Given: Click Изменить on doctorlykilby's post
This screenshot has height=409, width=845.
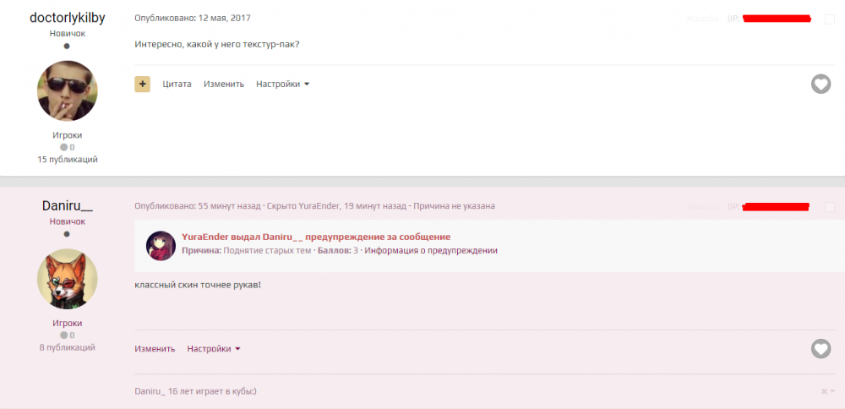Looking at the screenshot, I should pyautogui.click(x=223, y=84).
